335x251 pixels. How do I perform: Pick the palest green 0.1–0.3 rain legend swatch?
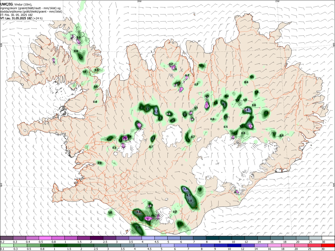click(7, 246)
